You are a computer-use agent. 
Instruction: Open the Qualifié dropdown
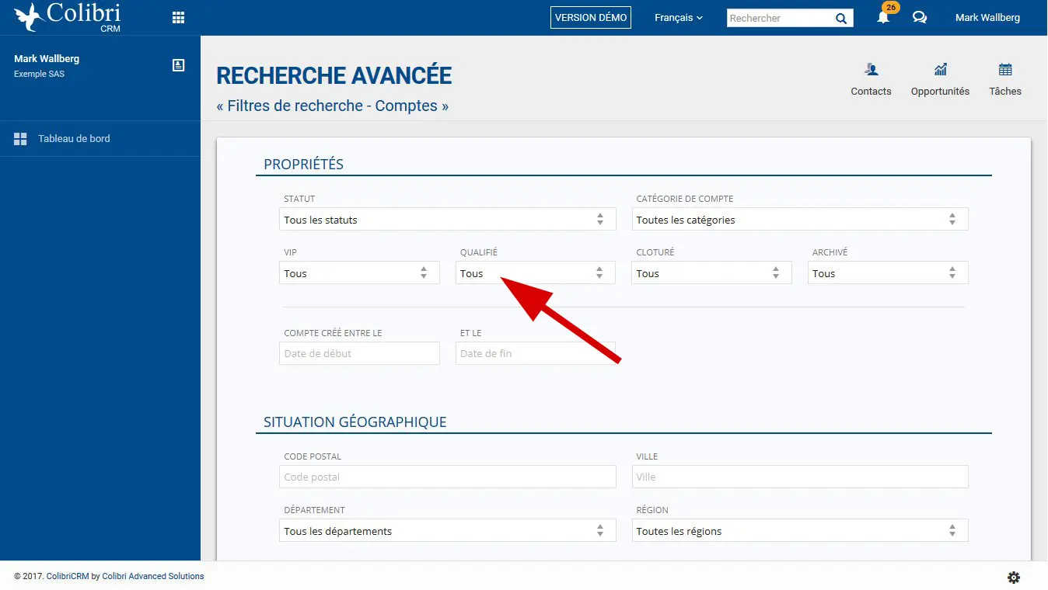coord(536,273)
